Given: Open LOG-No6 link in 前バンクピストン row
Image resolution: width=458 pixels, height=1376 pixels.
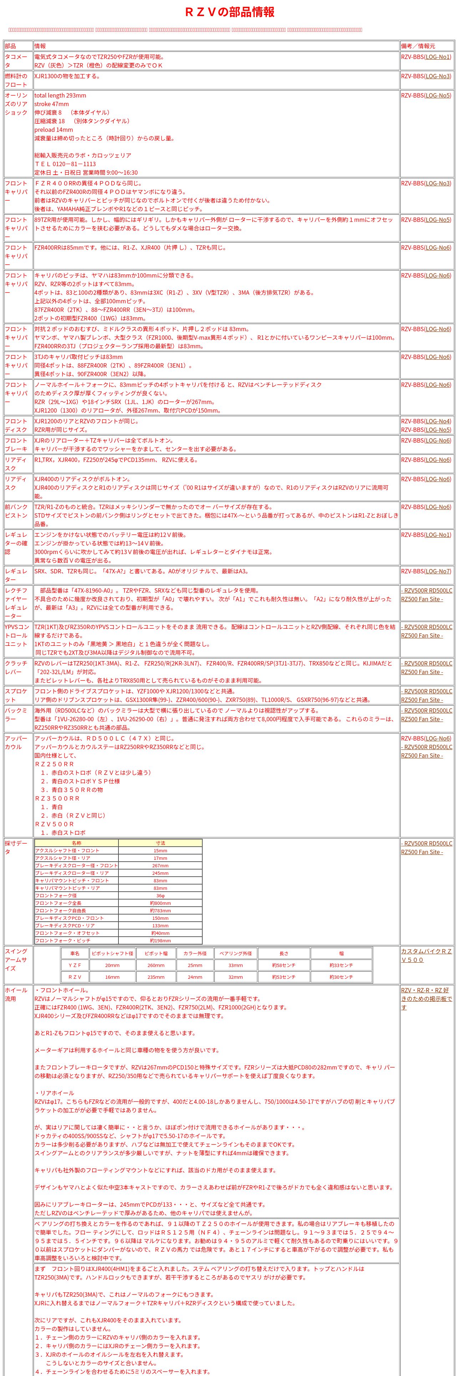Looking at the screenshot, I should click(x=438, y=507).
